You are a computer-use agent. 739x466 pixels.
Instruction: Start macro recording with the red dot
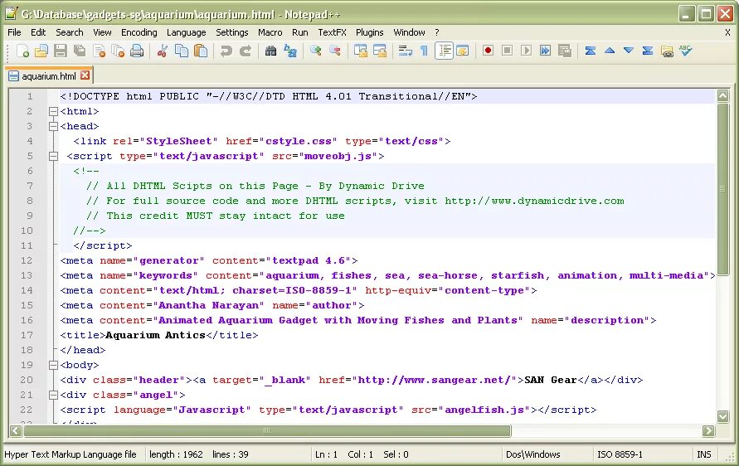tap(489, 51)
